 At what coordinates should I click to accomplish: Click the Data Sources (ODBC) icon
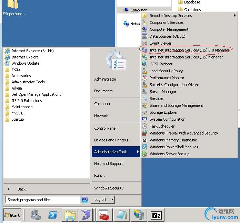point(144,36)
